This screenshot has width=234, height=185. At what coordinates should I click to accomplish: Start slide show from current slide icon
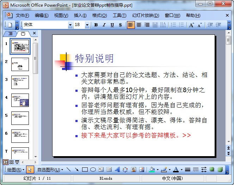click(17, 162)
